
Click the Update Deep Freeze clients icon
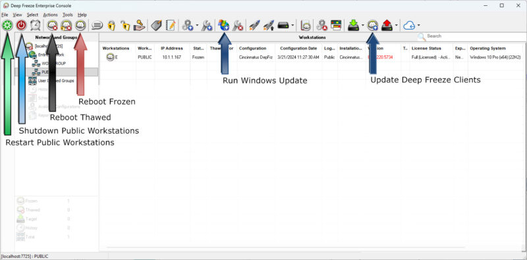tap(372, 25)
